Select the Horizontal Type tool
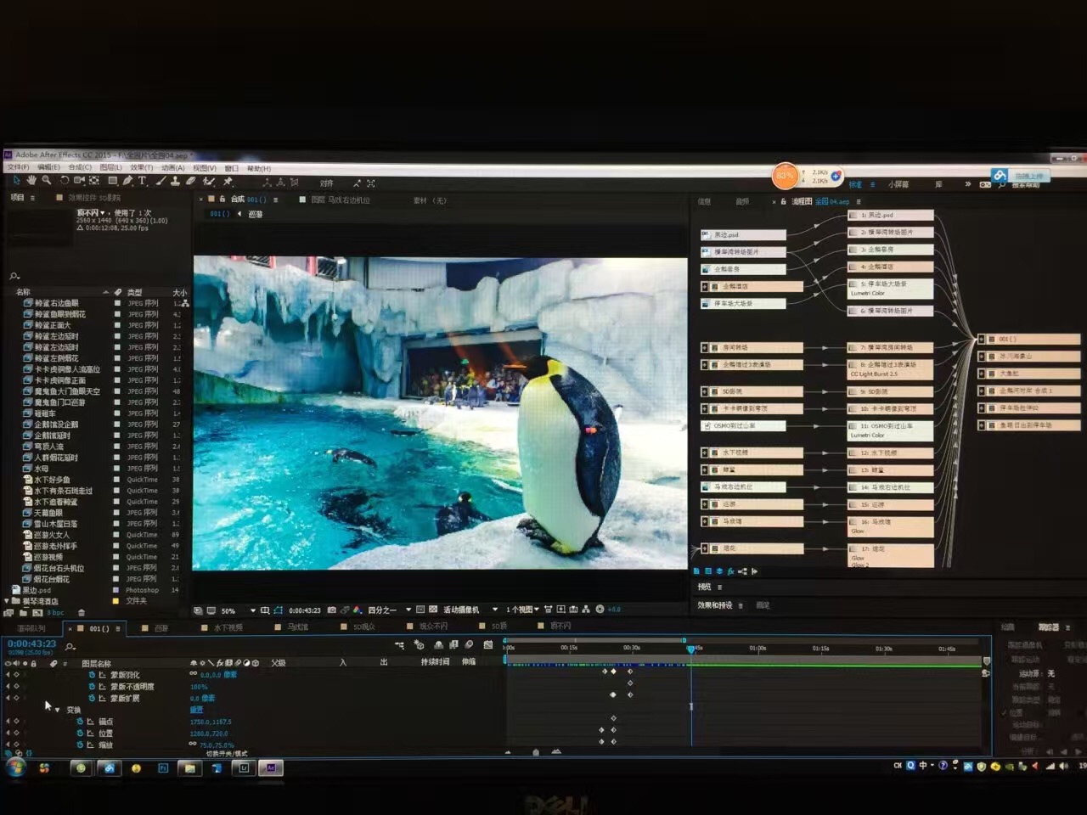Image resolution: width=1087 pixels, height=815 pixels. tap(143, 181)
